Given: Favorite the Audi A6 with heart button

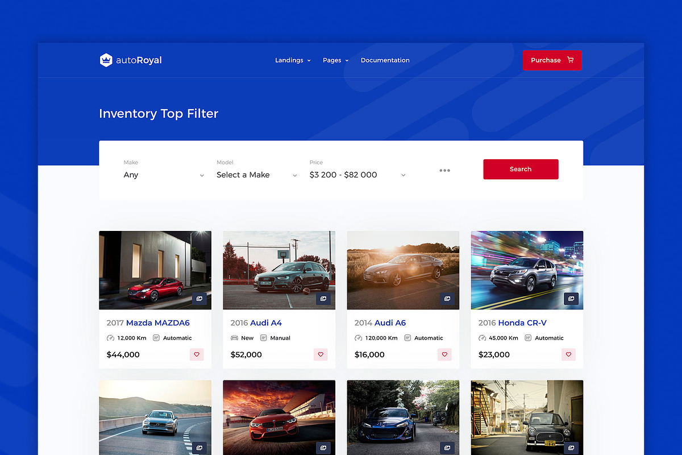Looking at the screenshot, I should [x=444, y=354].
